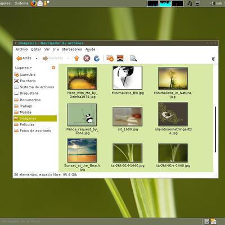Click the status bar text '20 elementos'
The width and height of the screenshot is (225, 225).
click(x=26, y=174)
